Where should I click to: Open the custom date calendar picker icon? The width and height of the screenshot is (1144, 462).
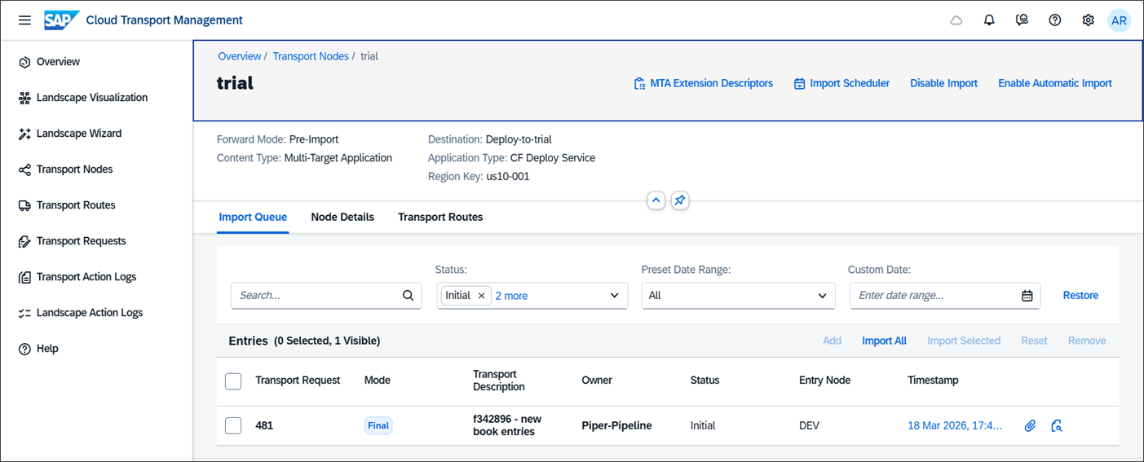tap(1027, 296)
